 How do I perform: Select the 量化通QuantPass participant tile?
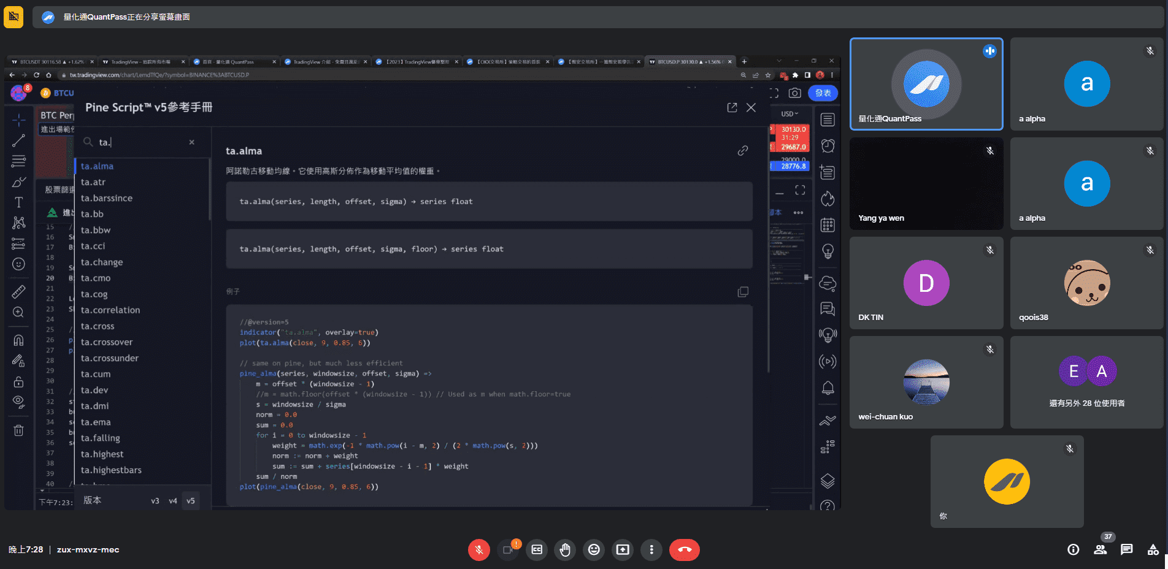click(926, 84)
